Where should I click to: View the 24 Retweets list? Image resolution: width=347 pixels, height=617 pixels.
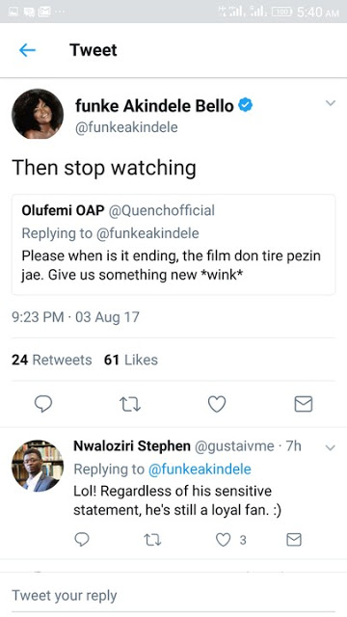51,360
